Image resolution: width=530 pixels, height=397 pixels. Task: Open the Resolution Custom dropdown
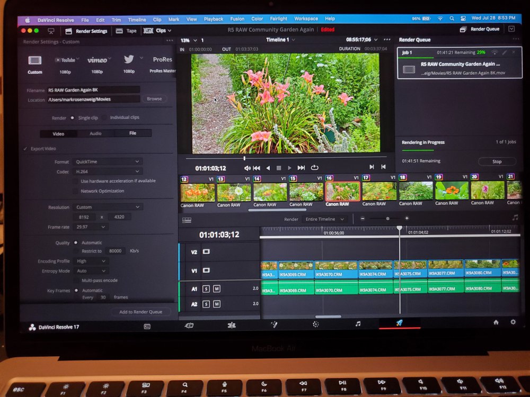coord(108,207)
